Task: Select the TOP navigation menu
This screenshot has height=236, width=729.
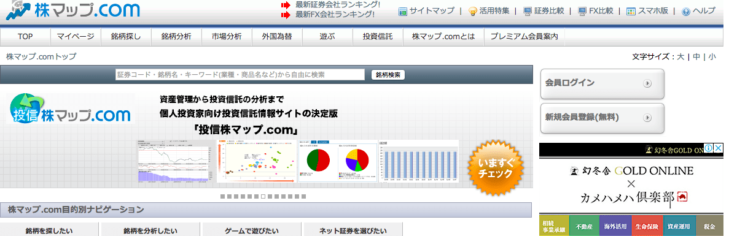Action: pyautogui.click(x=26, y=37)
